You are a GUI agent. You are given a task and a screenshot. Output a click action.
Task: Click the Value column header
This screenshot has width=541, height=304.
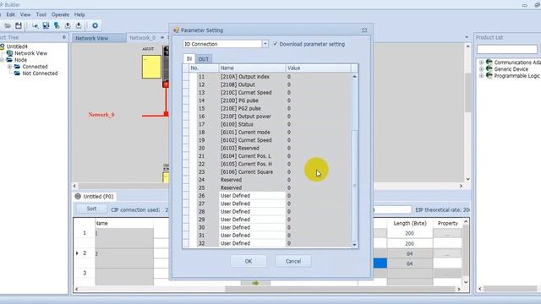tap(318, 68)
